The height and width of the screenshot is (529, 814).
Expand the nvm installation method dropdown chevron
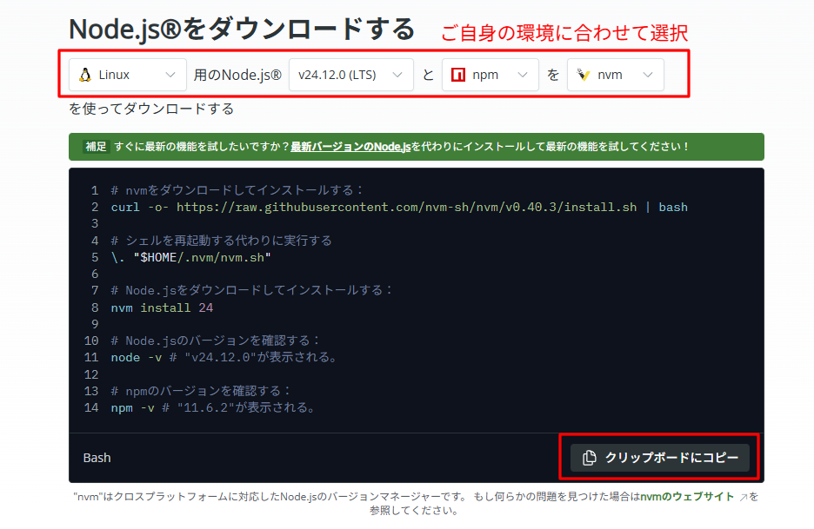point(647,75)
